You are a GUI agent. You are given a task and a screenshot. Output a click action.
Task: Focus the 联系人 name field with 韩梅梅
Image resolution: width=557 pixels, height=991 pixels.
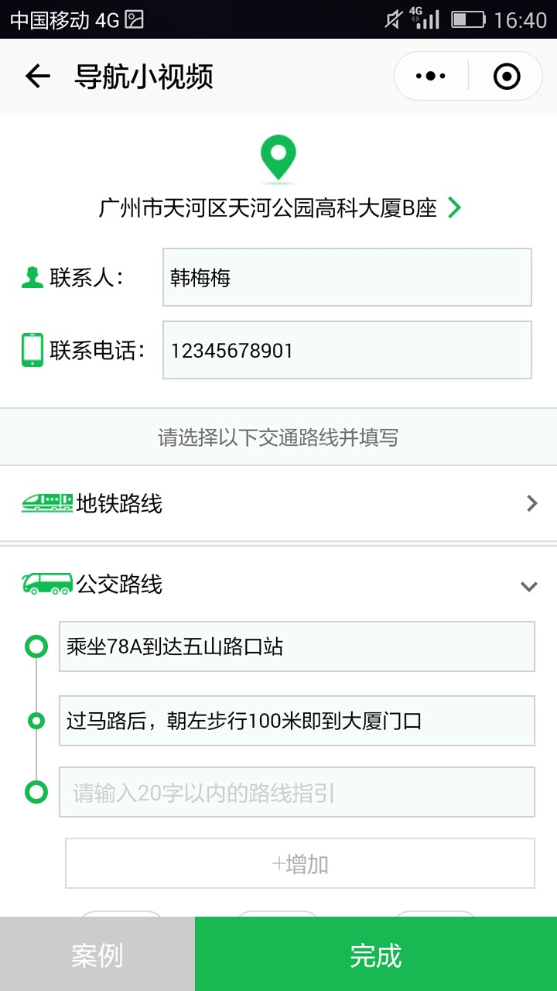point(347,277)
